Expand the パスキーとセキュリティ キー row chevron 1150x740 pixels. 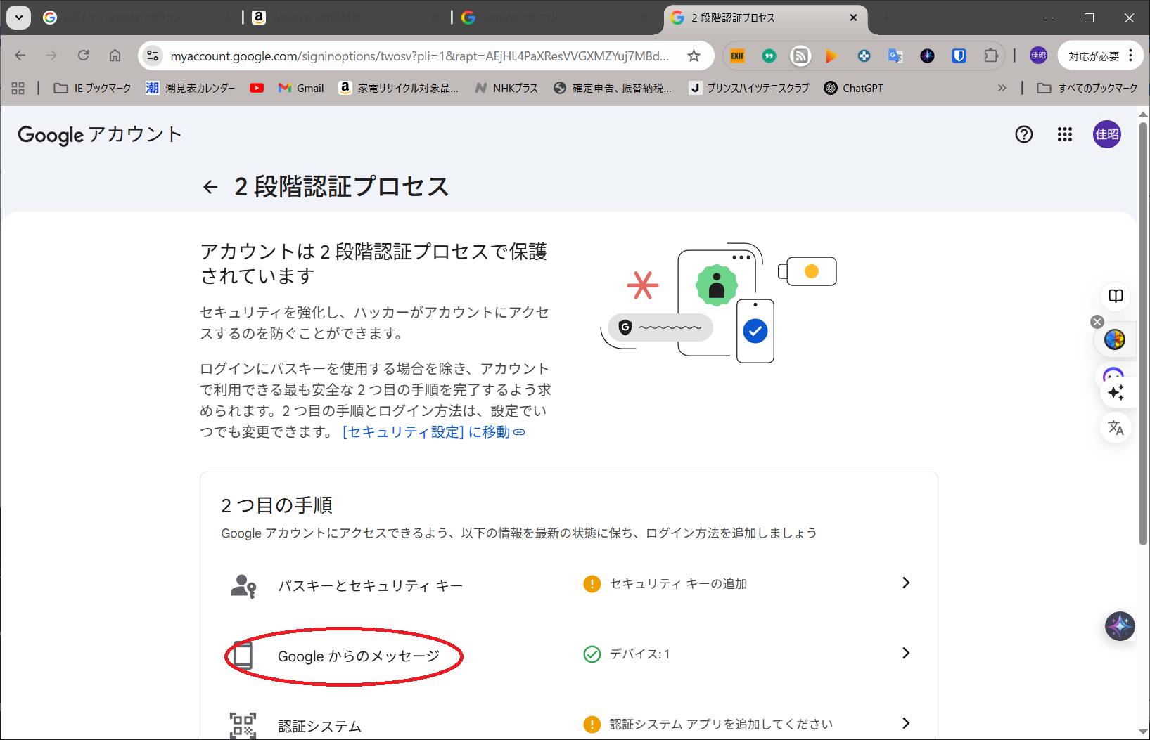(905, 583)
